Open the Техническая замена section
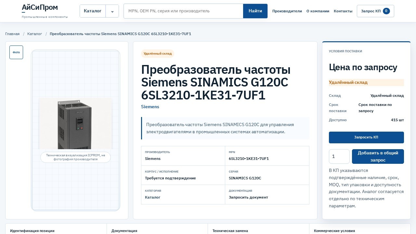 (x=230, y=231)
